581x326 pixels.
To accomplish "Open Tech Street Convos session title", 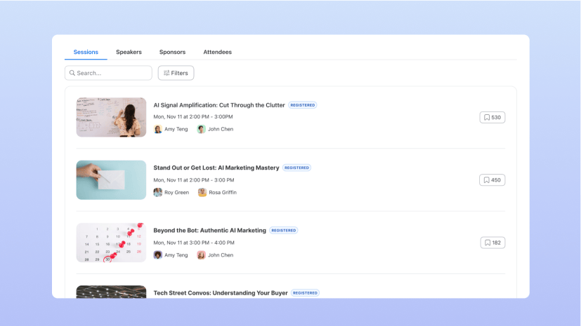I will [220, 293].
